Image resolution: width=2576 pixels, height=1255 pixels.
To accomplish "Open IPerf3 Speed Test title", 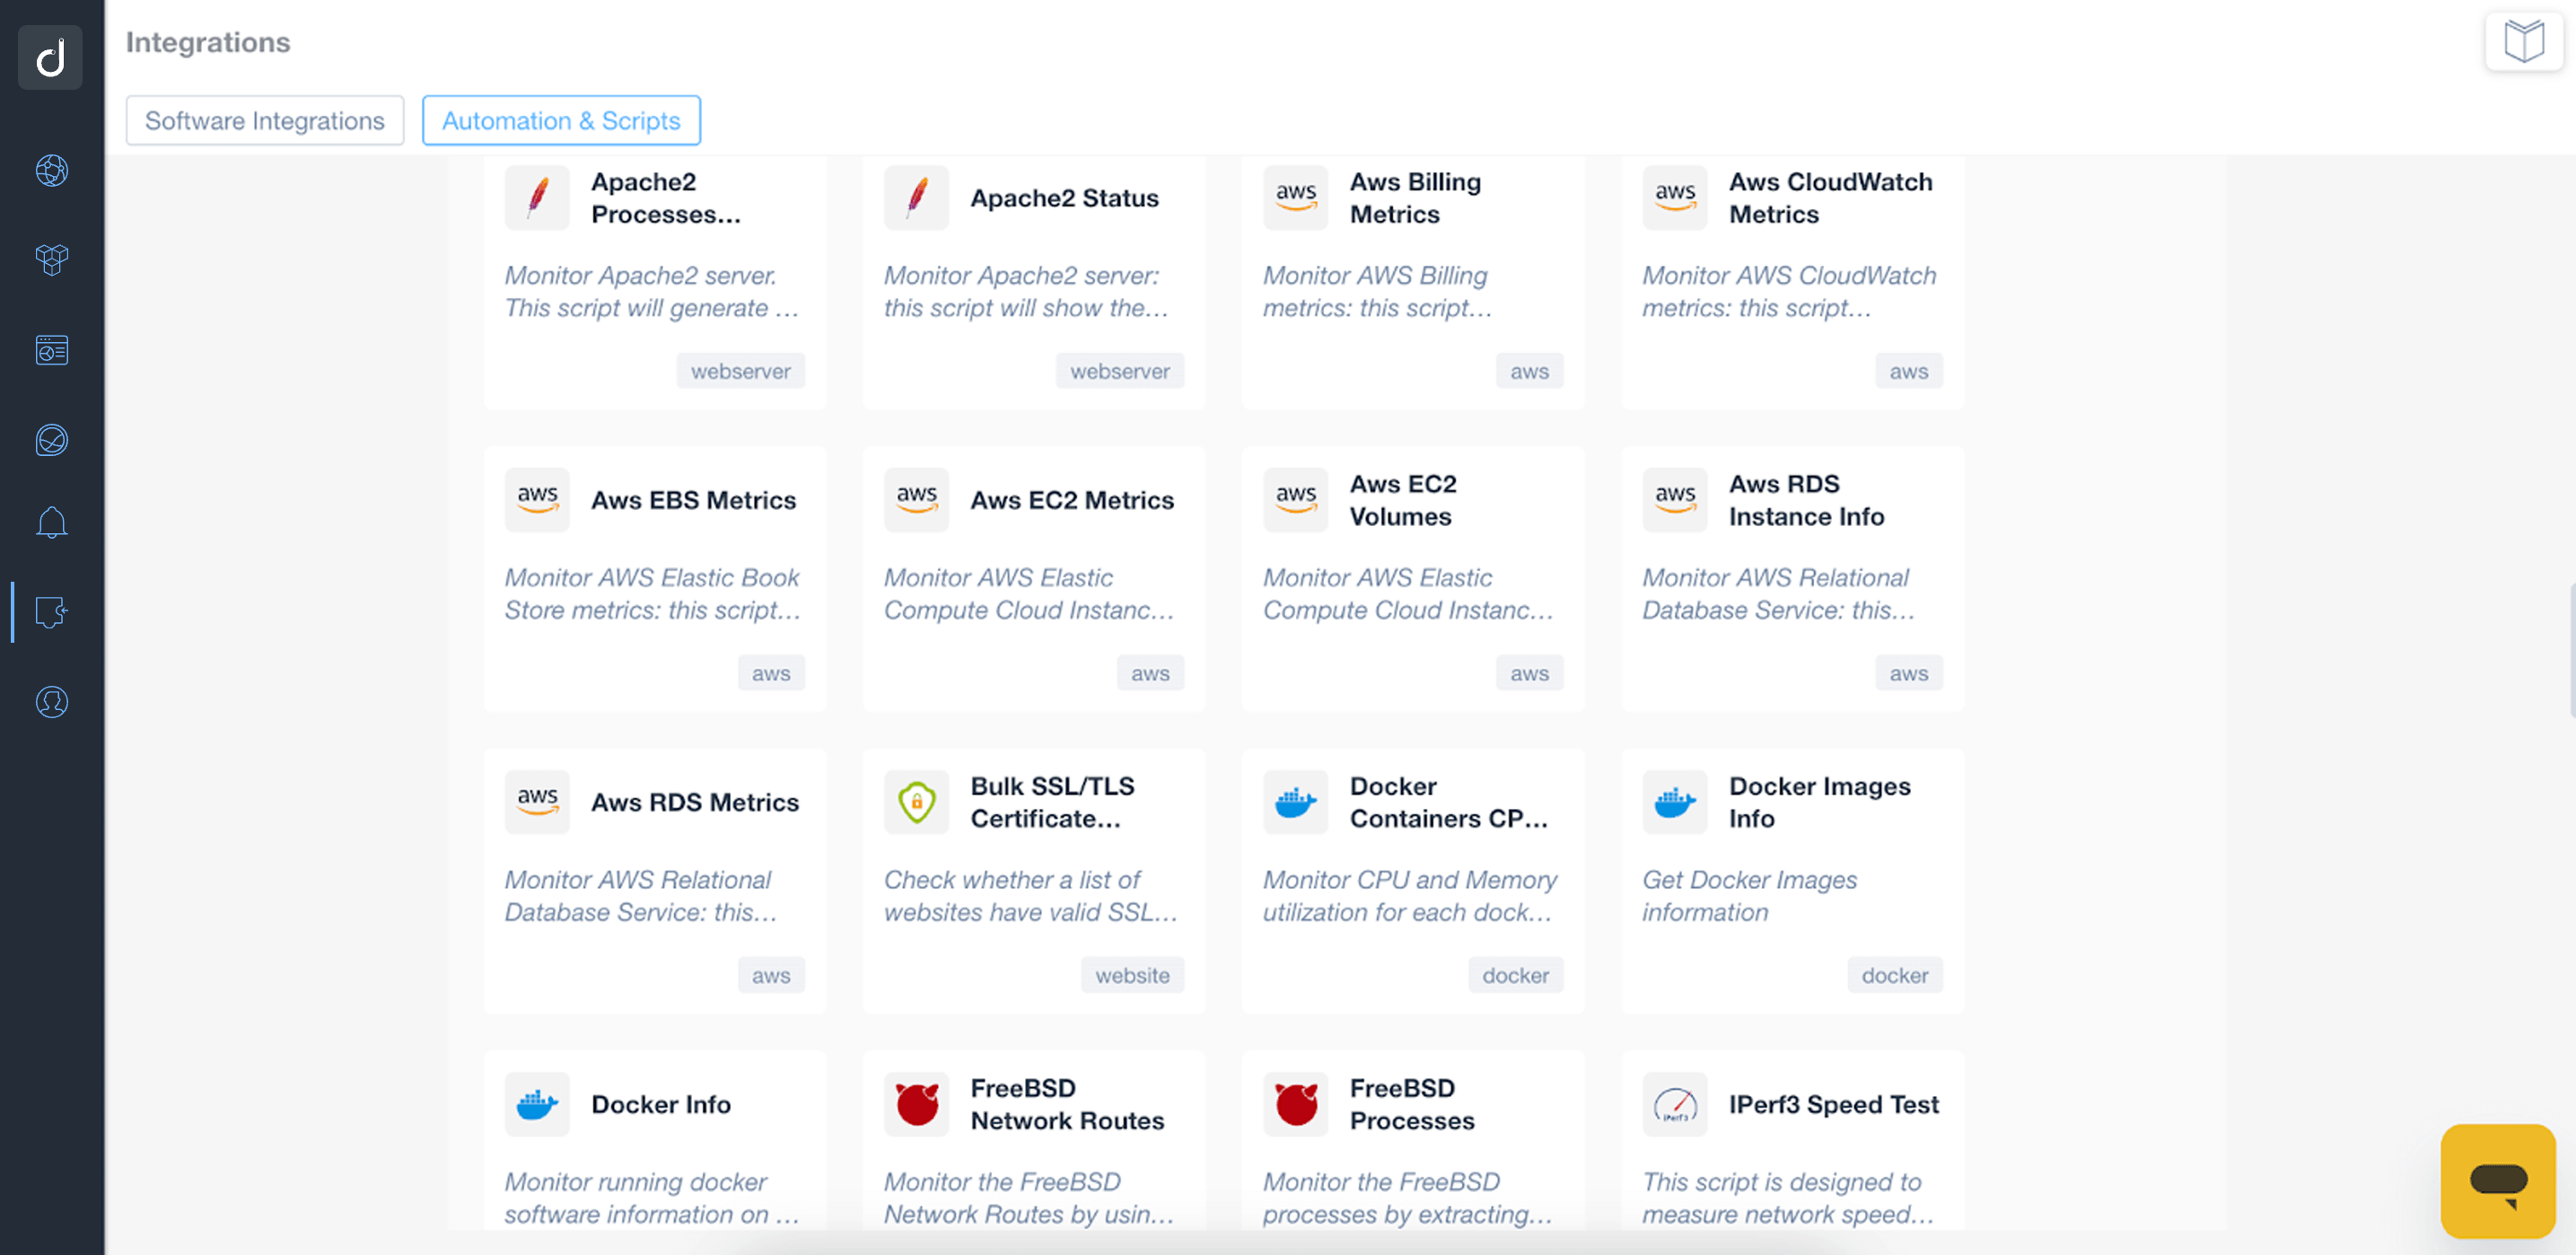I will (1834, 1104).
